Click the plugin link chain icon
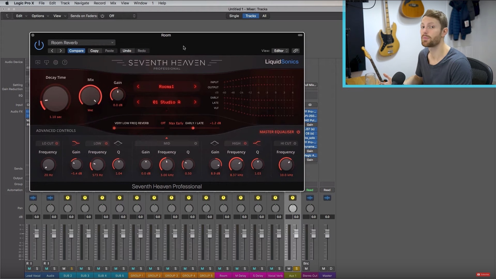496x279 pixels. pyautogui.click(x=296, y=51)
